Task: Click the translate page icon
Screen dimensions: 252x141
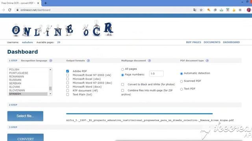Action: (195, 10)
